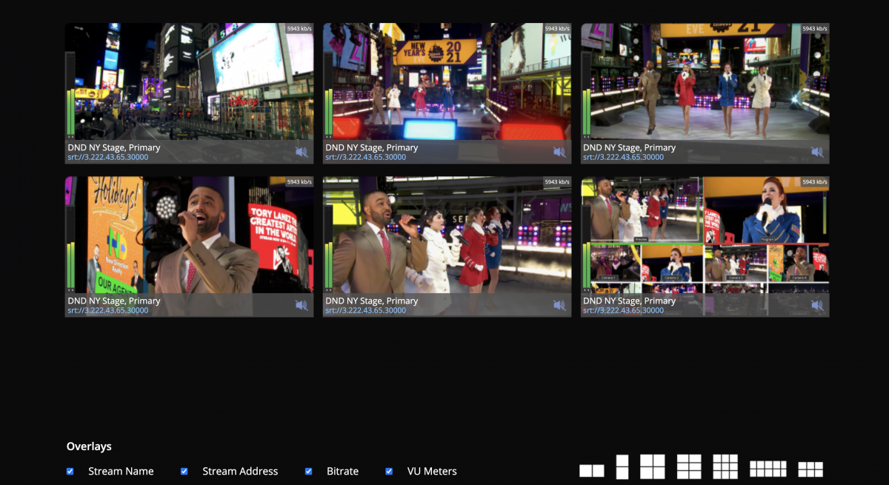Pick the three-column two-row grid layout

pyautogui.click(x=810, y=469)
